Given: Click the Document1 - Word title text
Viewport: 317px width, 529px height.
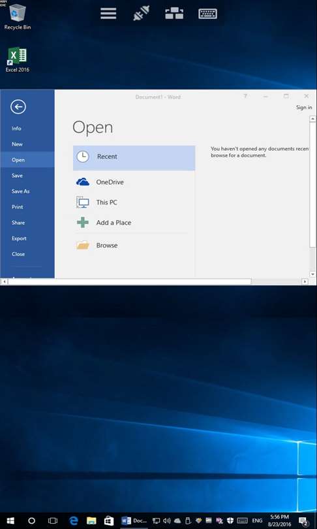Looking at the screenshot, I should point(158,97).
